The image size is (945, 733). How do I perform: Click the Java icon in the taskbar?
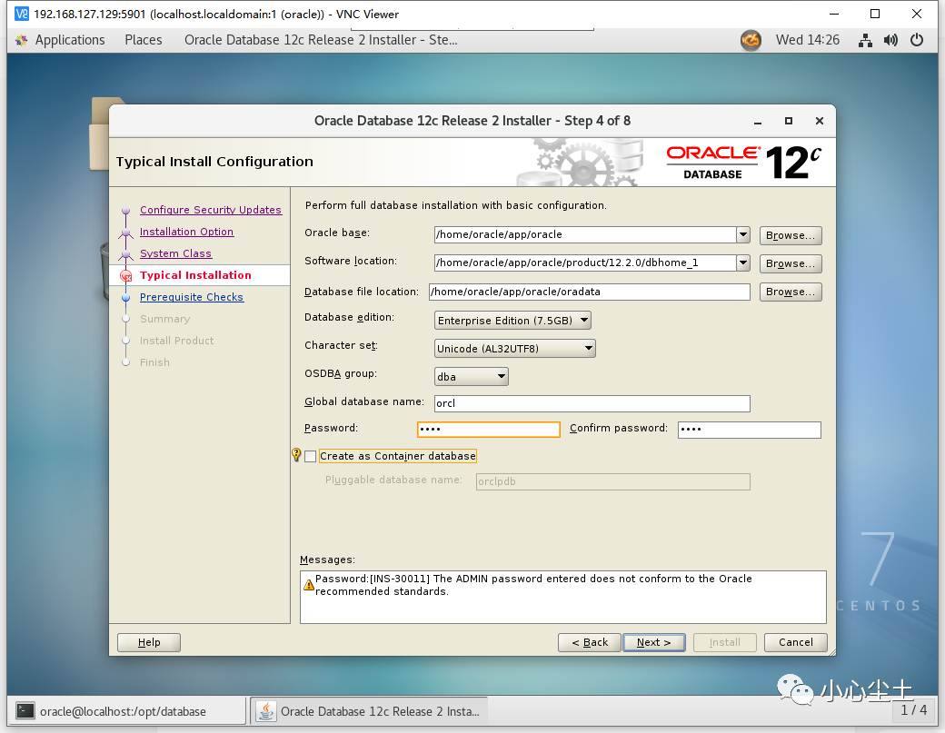click(265, 711)
